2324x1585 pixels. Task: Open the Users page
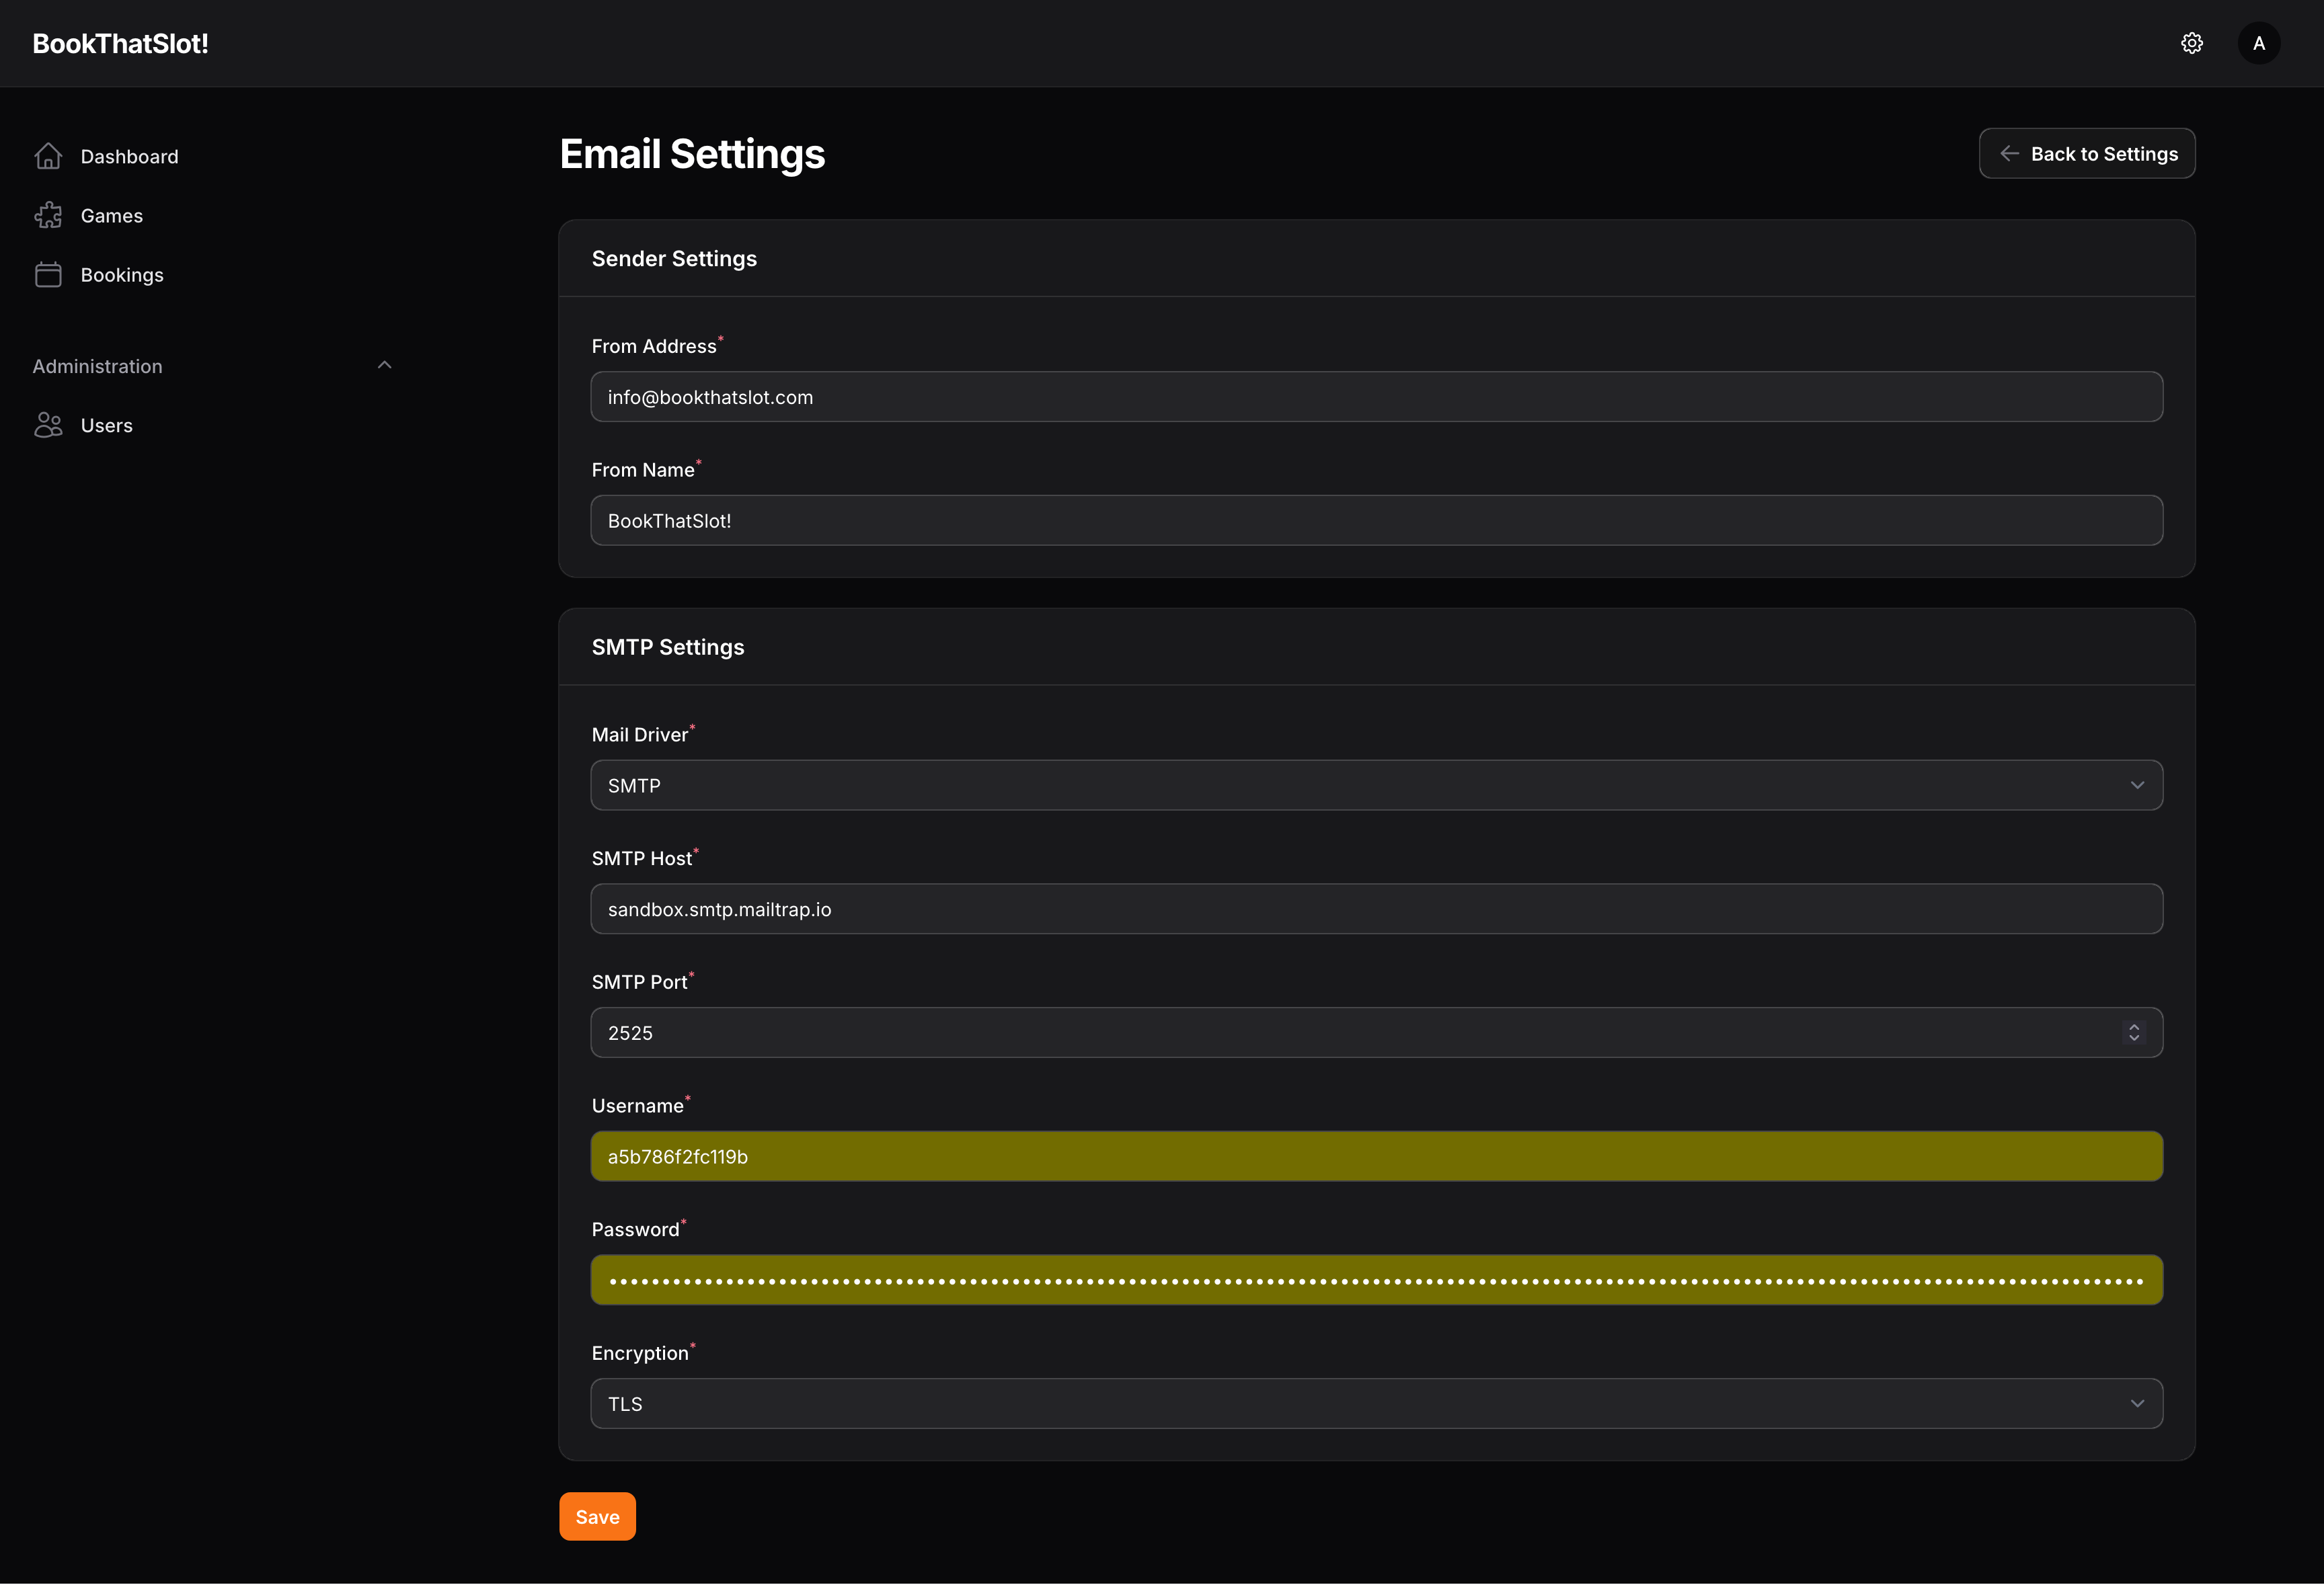point(106,425)
